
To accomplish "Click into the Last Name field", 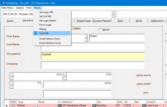I will (x=93, y=46).
